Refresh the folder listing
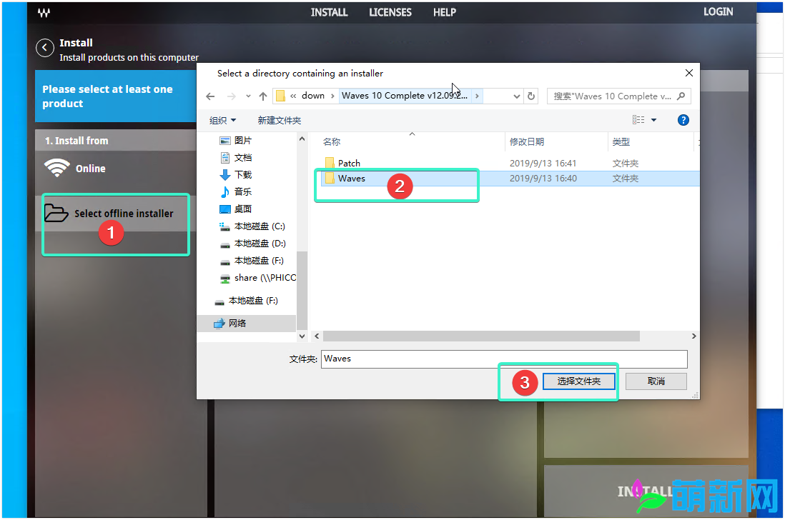This screenshot has height=520, width=785. click(531, 96)
